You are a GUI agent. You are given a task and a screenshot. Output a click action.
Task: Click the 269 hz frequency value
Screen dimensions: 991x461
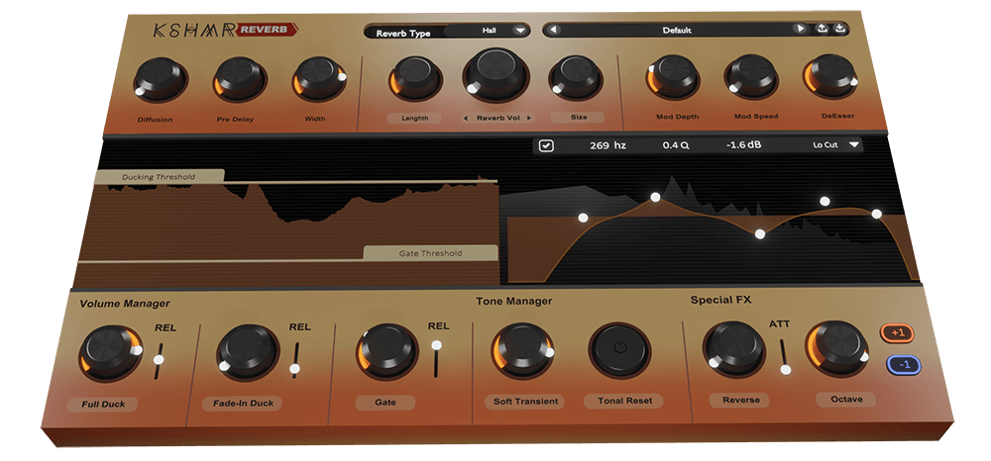pyautogui.click(x=607, y=145)
